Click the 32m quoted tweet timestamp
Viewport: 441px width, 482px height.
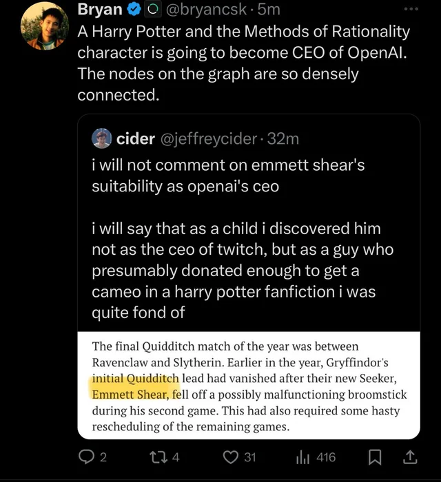pos(283,138)
